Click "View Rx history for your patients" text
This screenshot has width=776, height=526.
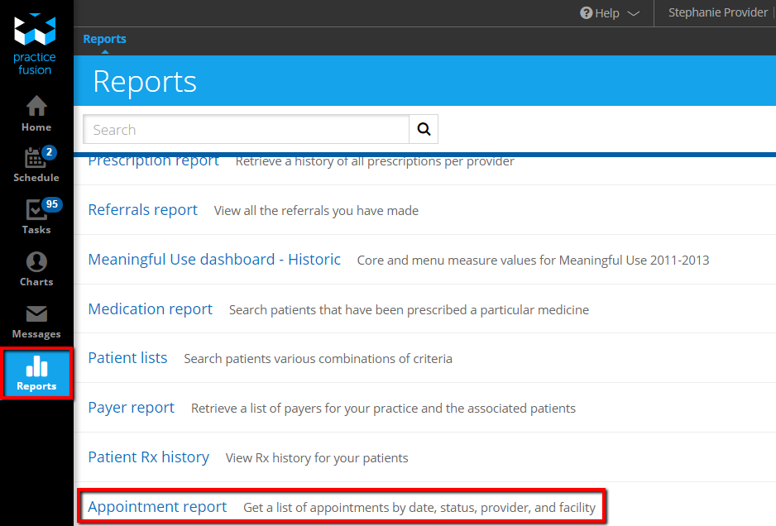tap(317, 458)
